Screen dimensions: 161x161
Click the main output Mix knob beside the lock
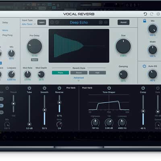tap(153, 29)
